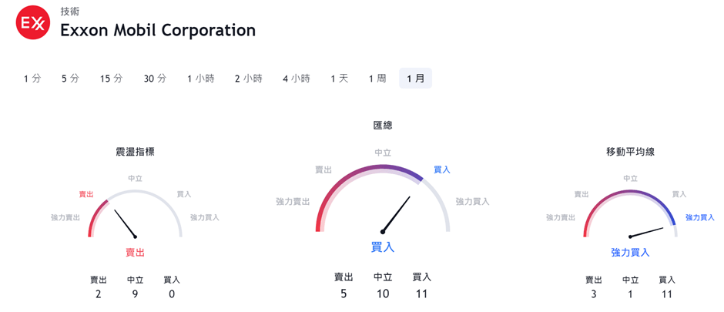Click the 技術 breadcrumb label
This screenshot has height=312, width=724.
pyautogui.click(x=69, y=12)
